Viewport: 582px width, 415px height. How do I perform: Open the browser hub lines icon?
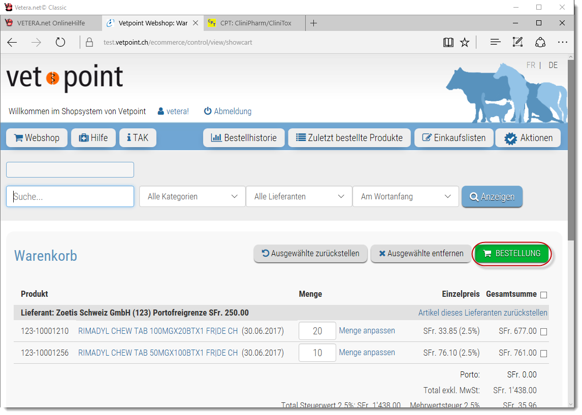(496, 43)
